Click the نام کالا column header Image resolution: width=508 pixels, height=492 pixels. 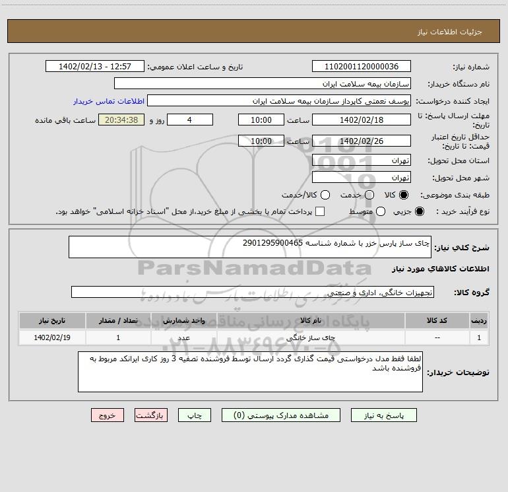(x=311, y=320)
